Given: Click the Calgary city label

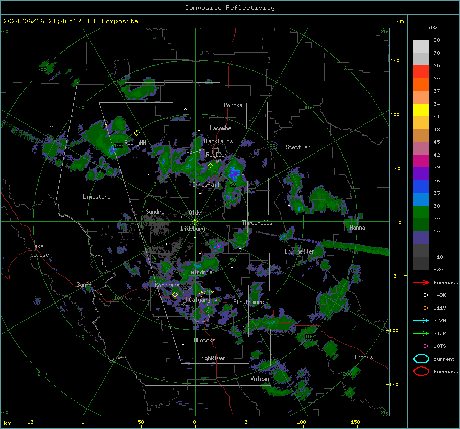Looking at the screenshot, I should (x=199, y=300).
